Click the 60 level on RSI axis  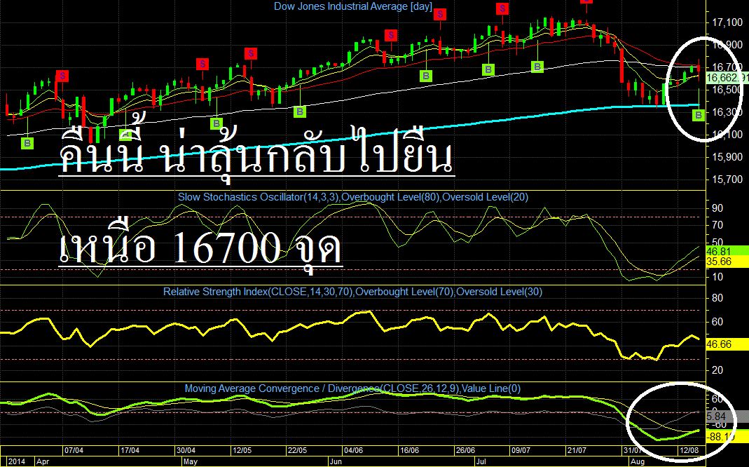click(717, 322)
